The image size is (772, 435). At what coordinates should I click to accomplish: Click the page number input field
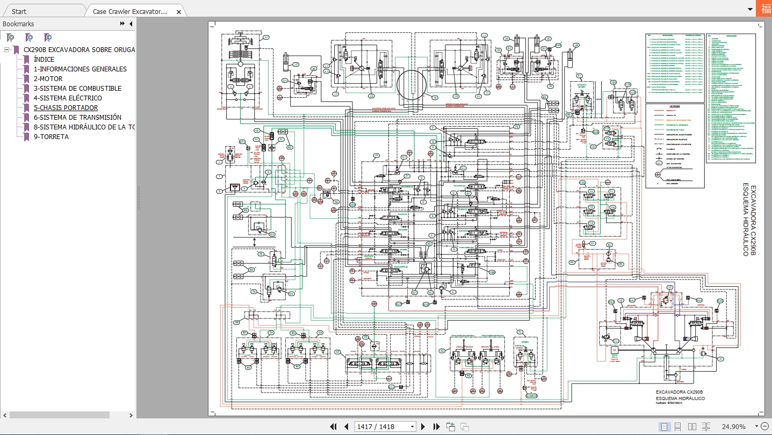point(381,427)
